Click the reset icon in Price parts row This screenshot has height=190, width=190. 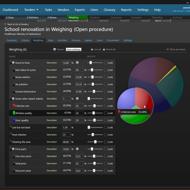(77, 149)
